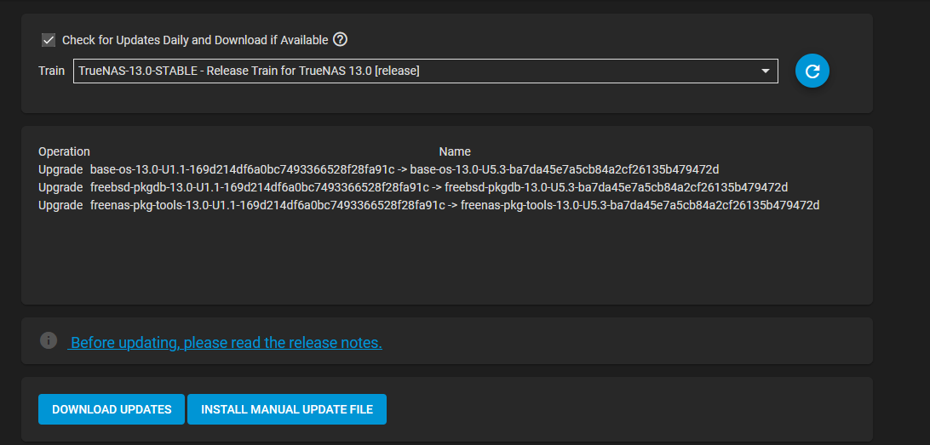This screenshot has width=930, height=445.
Task: Select the freebsd-pkgdb upgrade entry
Action: click(x=439, y=187)
